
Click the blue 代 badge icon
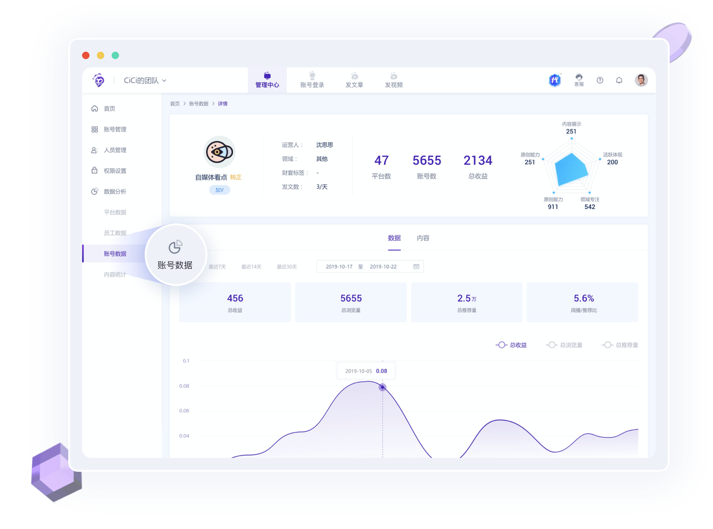coord(555,80)
